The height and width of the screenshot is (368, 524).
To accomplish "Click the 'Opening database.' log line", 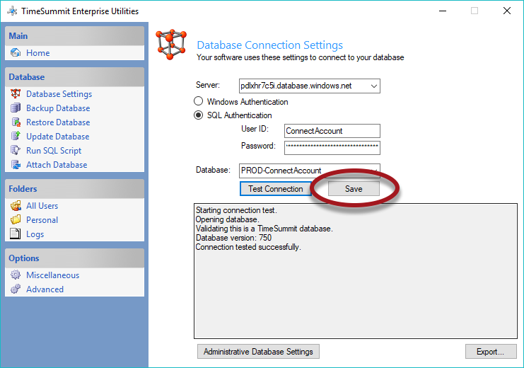I will (227, 219).
